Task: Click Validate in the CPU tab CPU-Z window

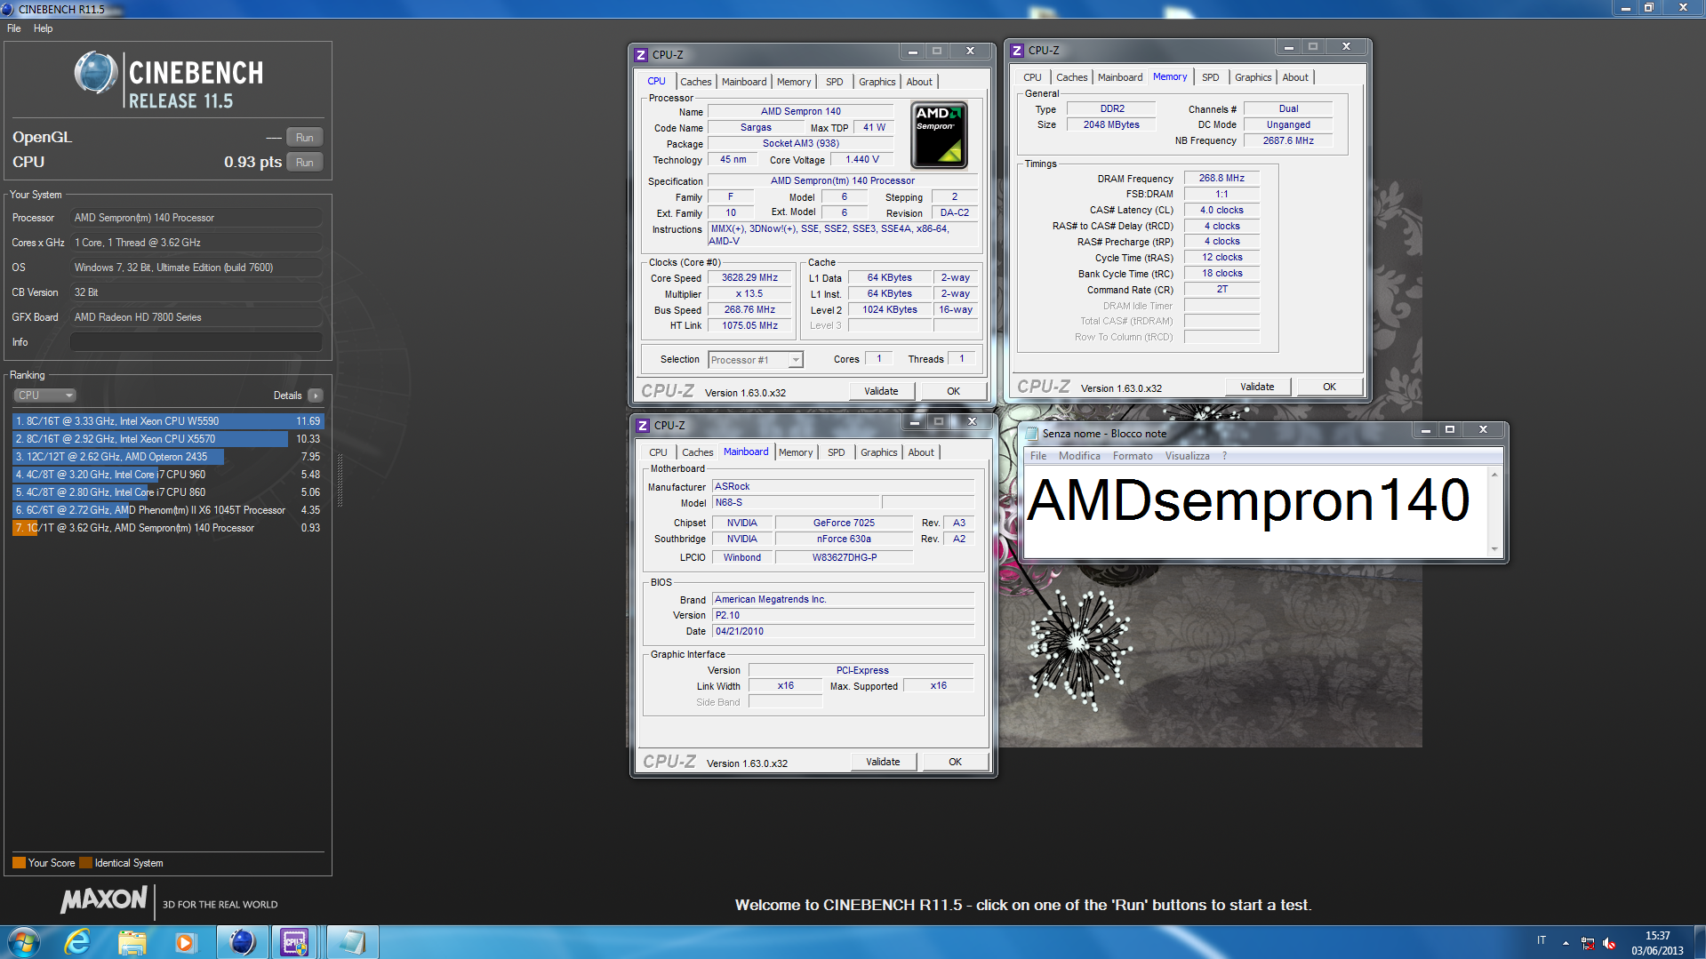Action: [881, 391]
